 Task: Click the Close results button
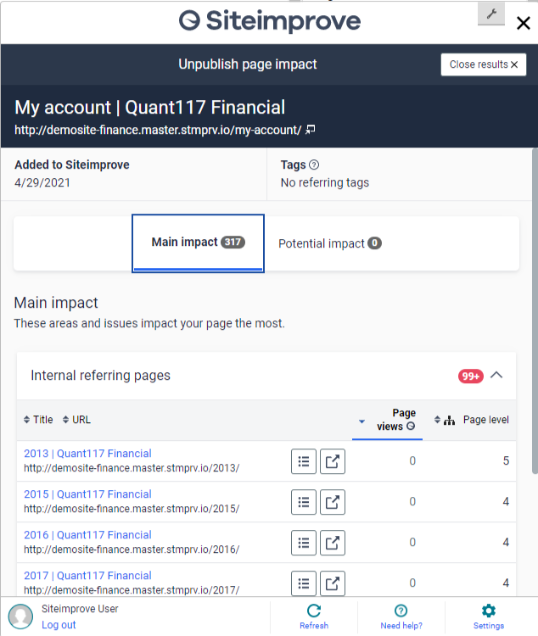tap(484, 64)
